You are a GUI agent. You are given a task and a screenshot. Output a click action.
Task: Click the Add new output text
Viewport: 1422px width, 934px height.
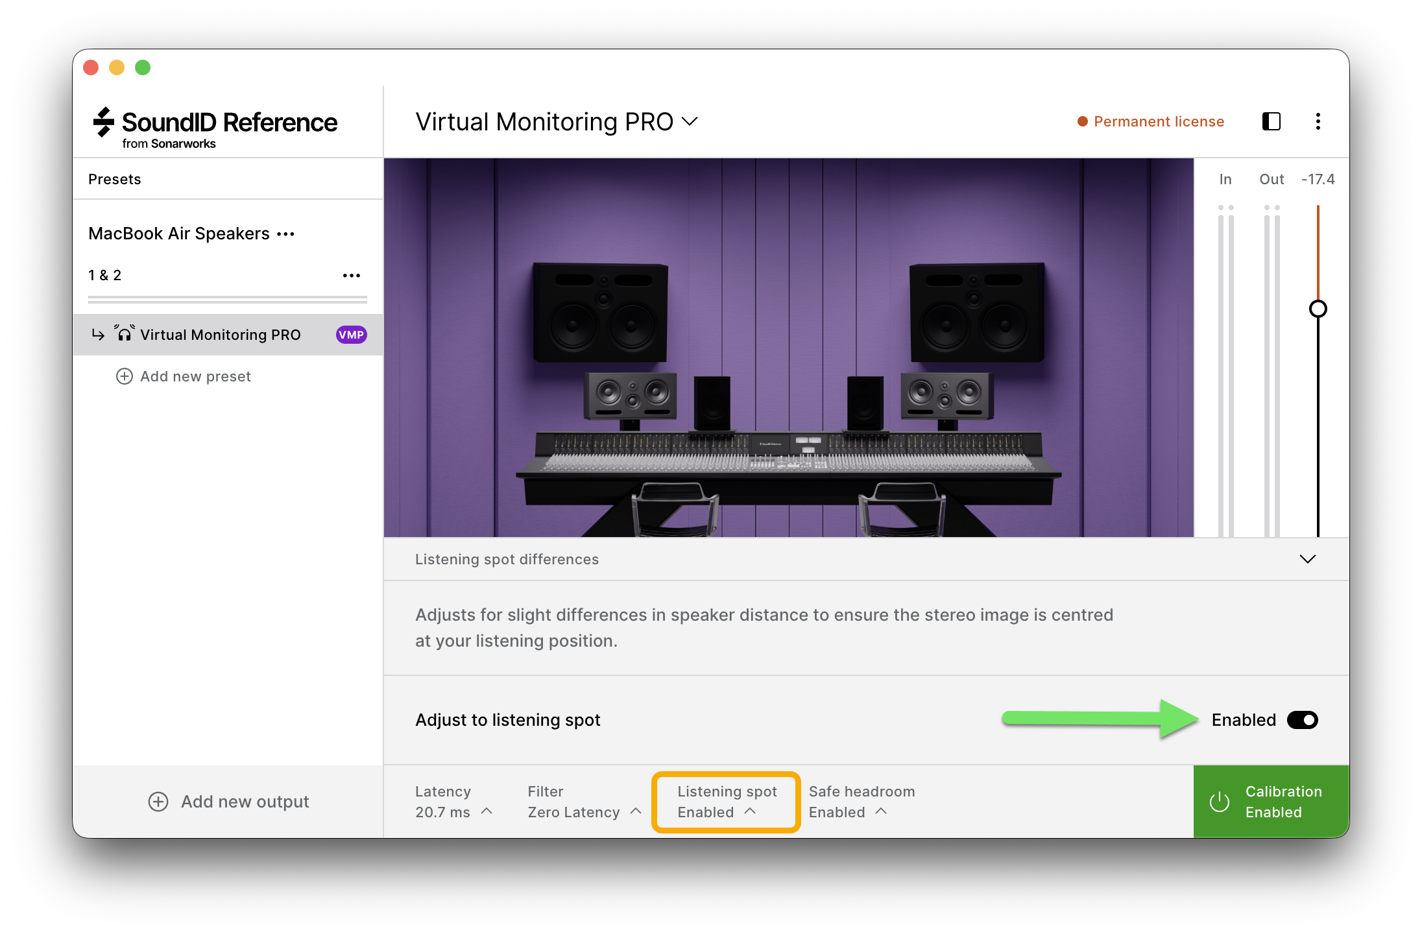pyautogui.click(x=245, y=802)
